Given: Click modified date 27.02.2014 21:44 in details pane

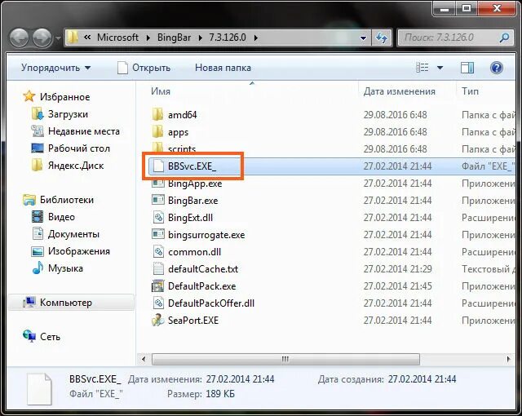Looking at the screenshot, I should (240, 379).
